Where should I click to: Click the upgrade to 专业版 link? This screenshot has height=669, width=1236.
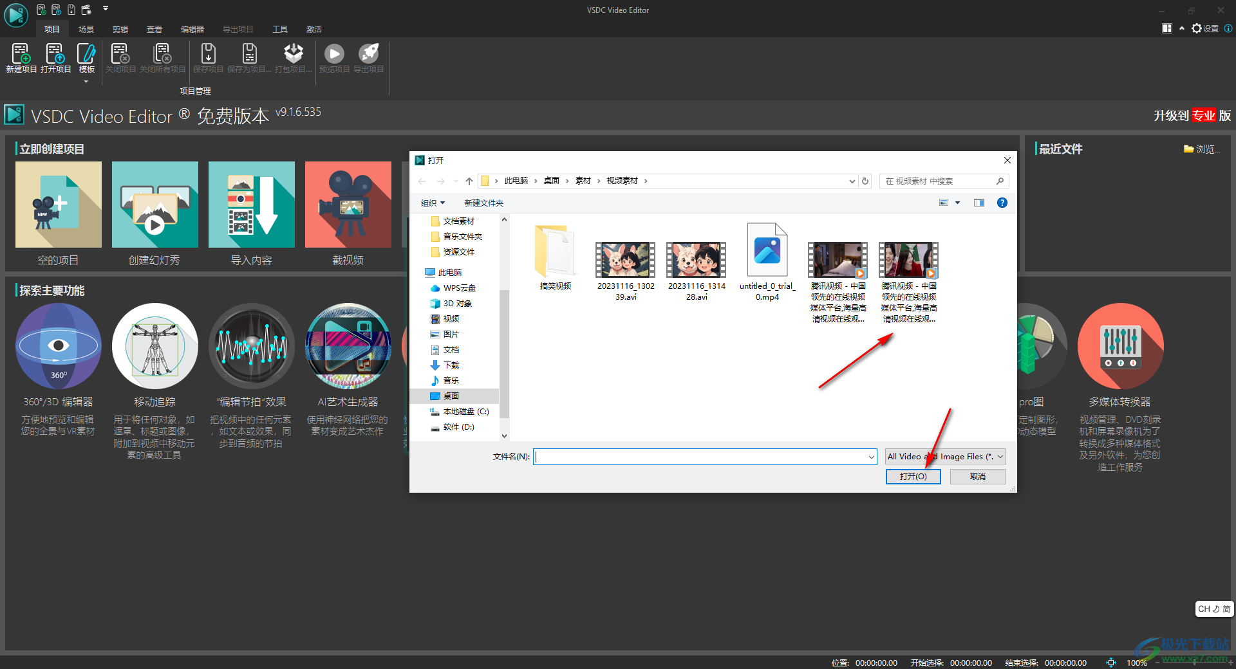pyautogui.click(x=1192, y=115)
